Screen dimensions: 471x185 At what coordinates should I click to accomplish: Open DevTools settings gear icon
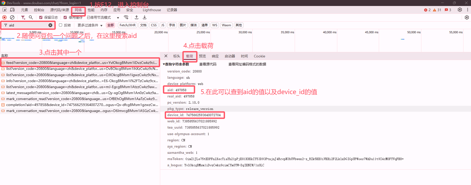(x=460, y=10)
